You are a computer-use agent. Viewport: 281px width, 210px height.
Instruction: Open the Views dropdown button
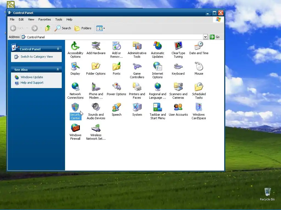tap(100, 28)
